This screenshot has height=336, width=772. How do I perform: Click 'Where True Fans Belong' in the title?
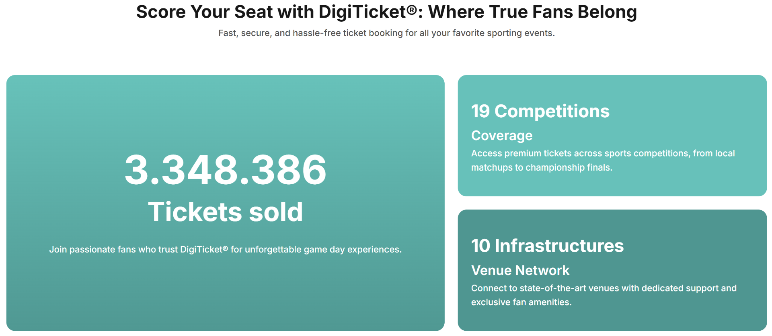tap(532, 12)
